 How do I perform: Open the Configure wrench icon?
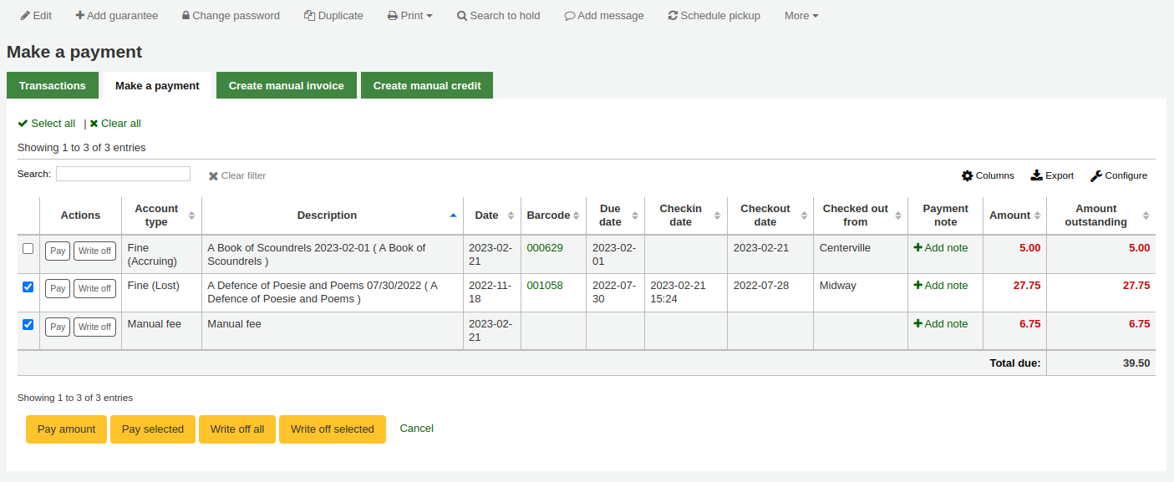pyautogui.click(x=1097, y=175)
